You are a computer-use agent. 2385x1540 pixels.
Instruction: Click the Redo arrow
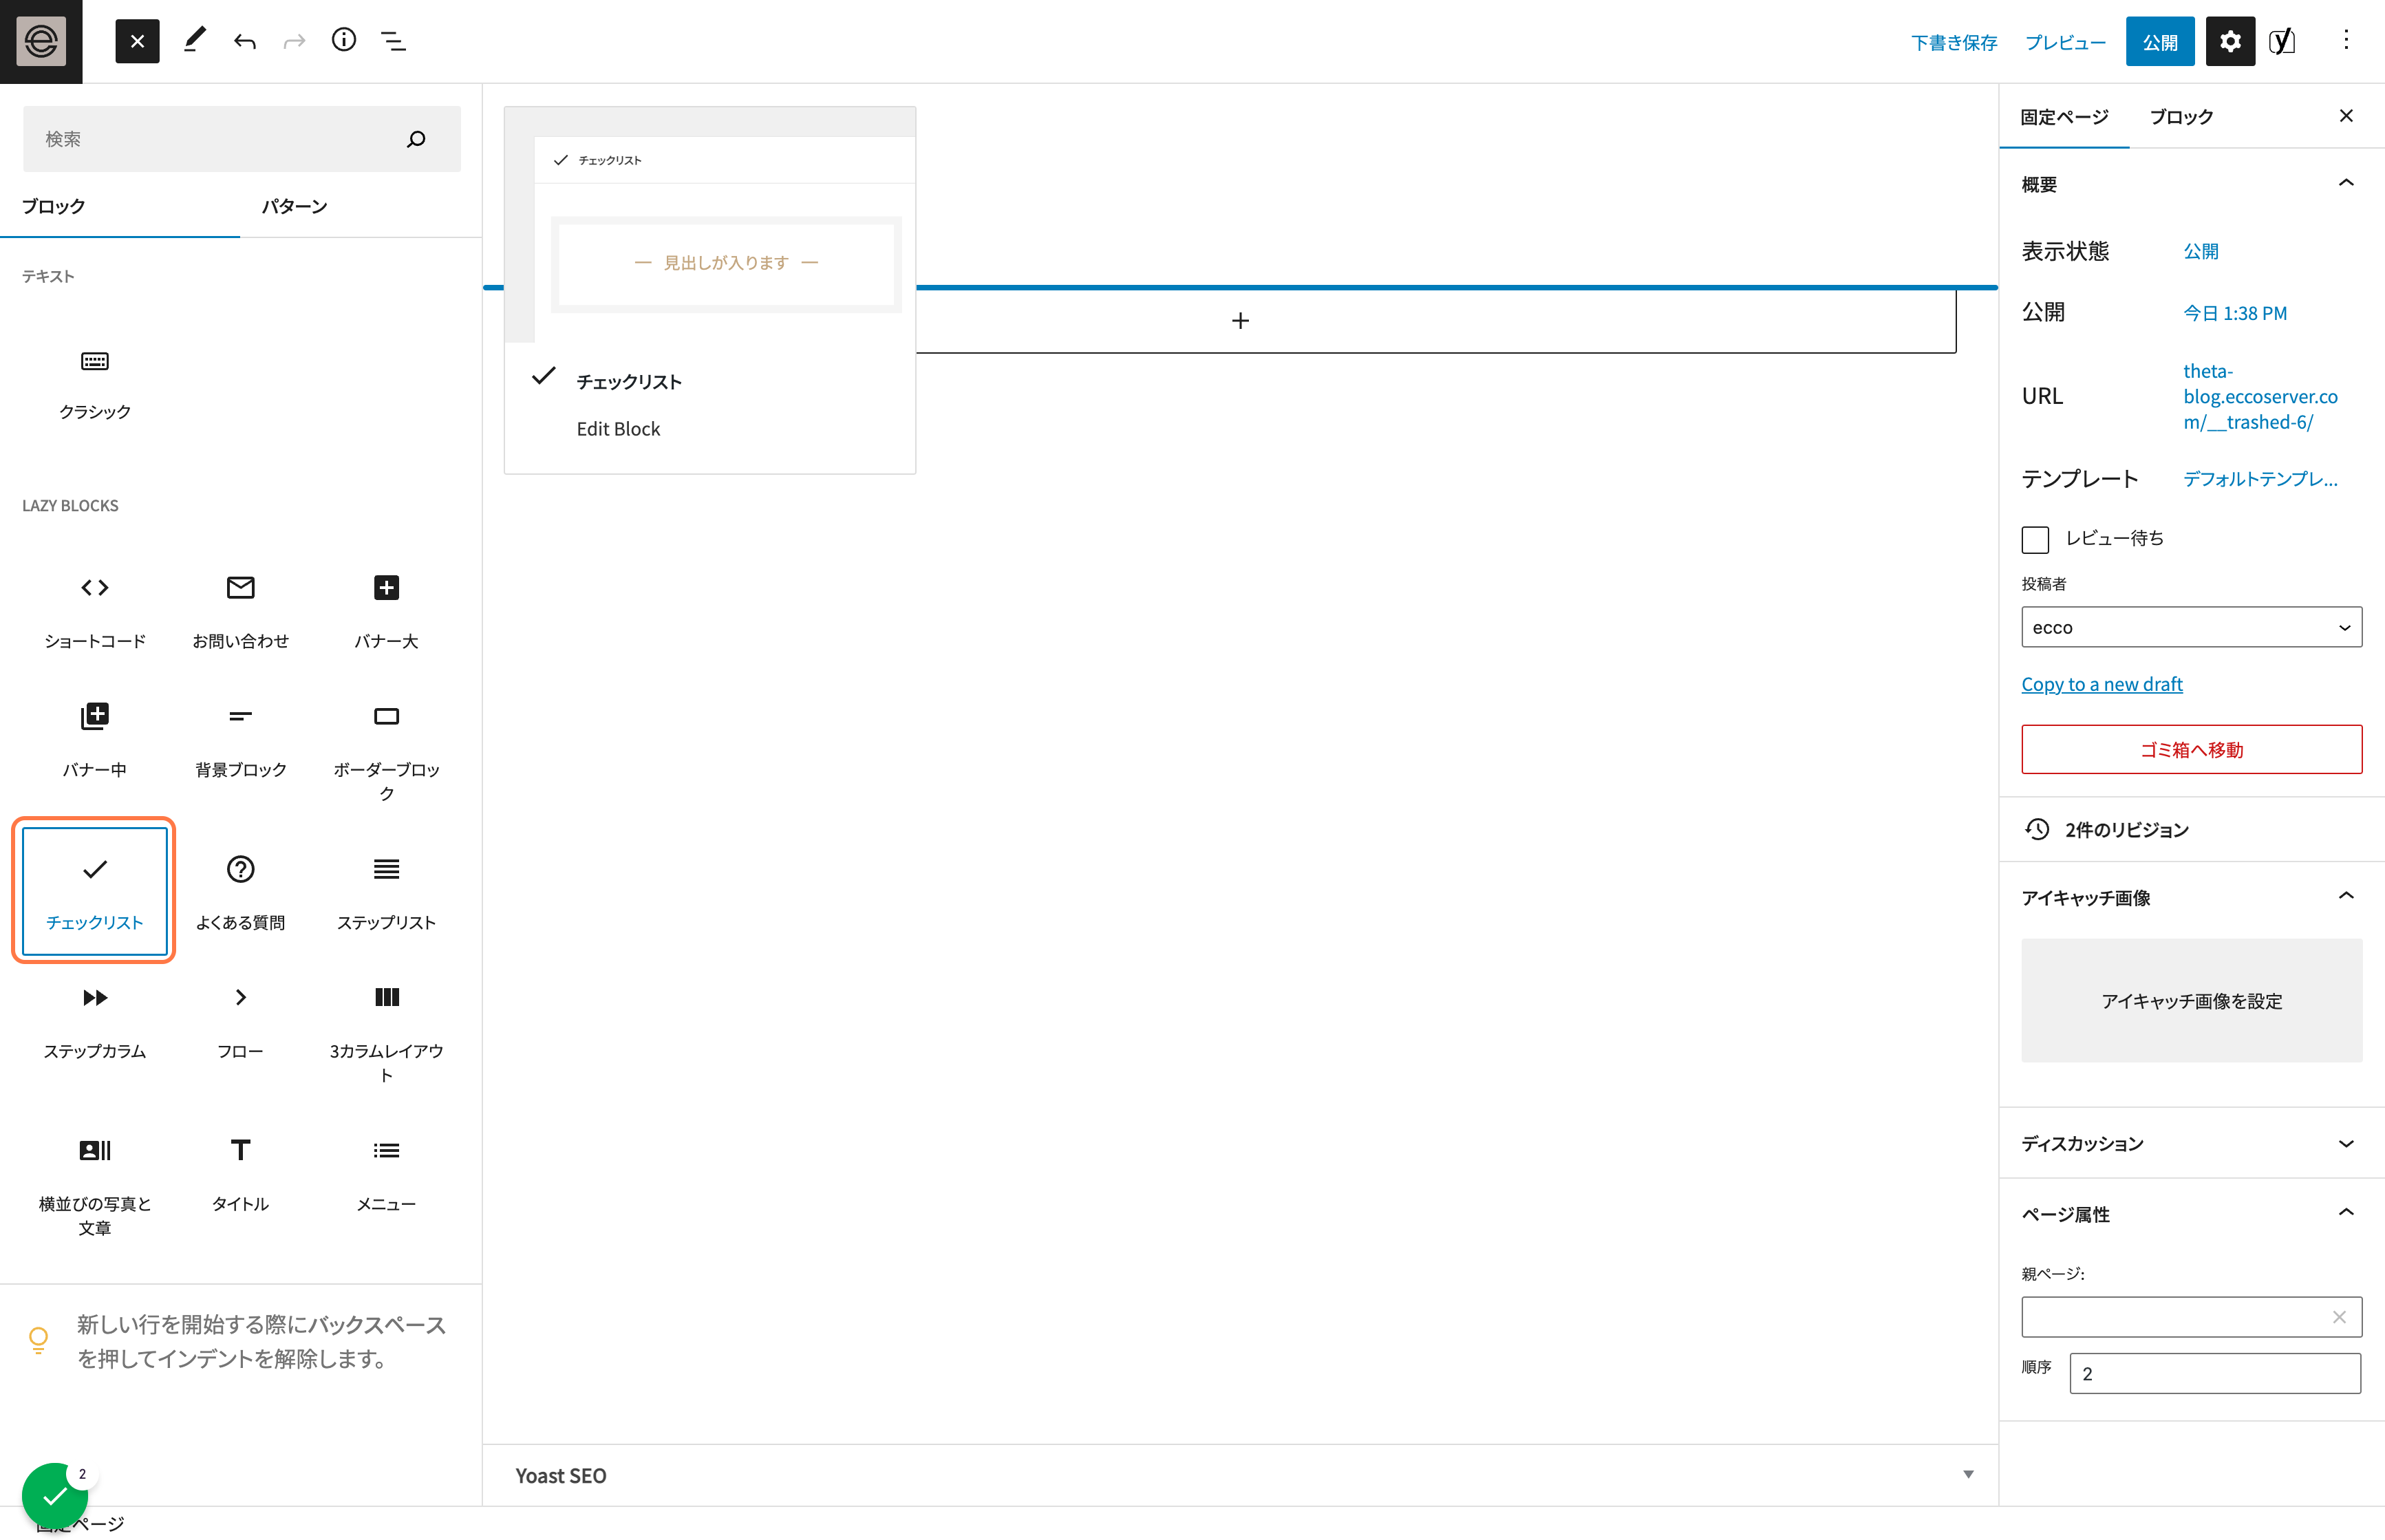pos(294,41)
